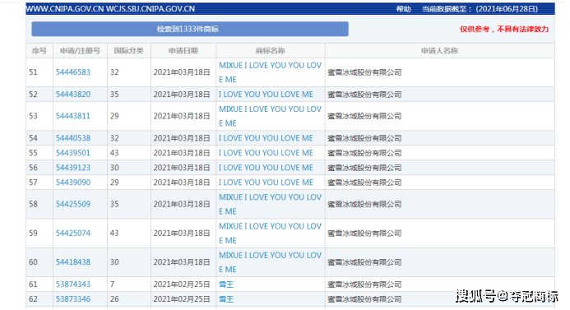Open registration number 54440538
Screen dimensions: 570x310
(72, 138)
